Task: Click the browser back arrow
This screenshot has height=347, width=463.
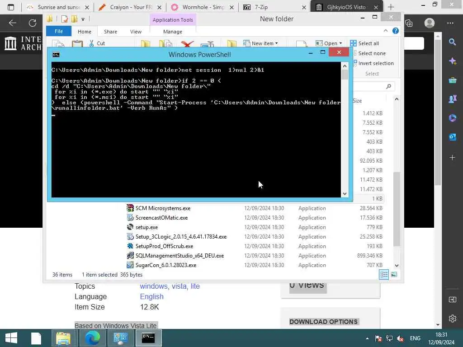Action: [x=13, y=23]
